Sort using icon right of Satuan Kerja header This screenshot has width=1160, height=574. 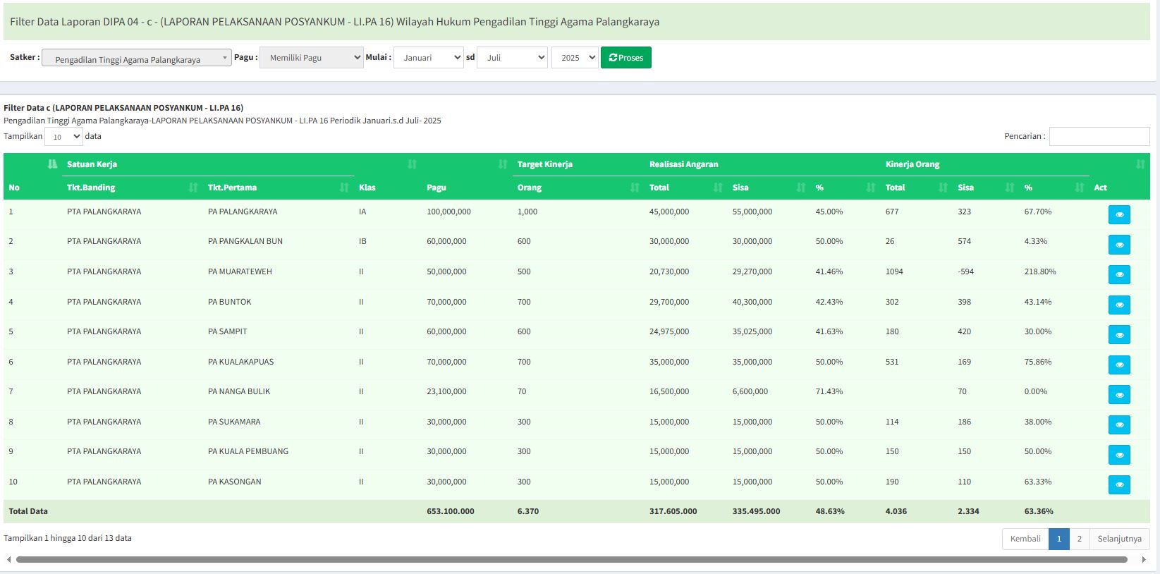click(x=412, y=164)
